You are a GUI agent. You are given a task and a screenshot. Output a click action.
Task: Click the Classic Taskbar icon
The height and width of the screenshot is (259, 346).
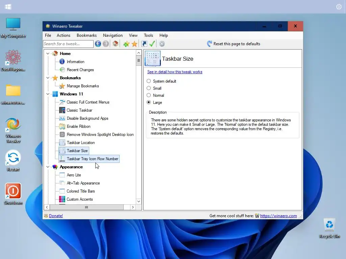[62, 110]
